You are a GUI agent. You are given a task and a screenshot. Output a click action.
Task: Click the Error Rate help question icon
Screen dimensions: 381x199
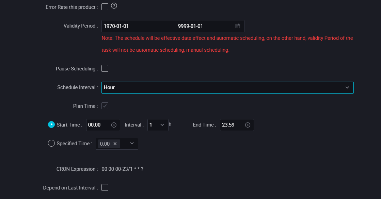(114, 6)
